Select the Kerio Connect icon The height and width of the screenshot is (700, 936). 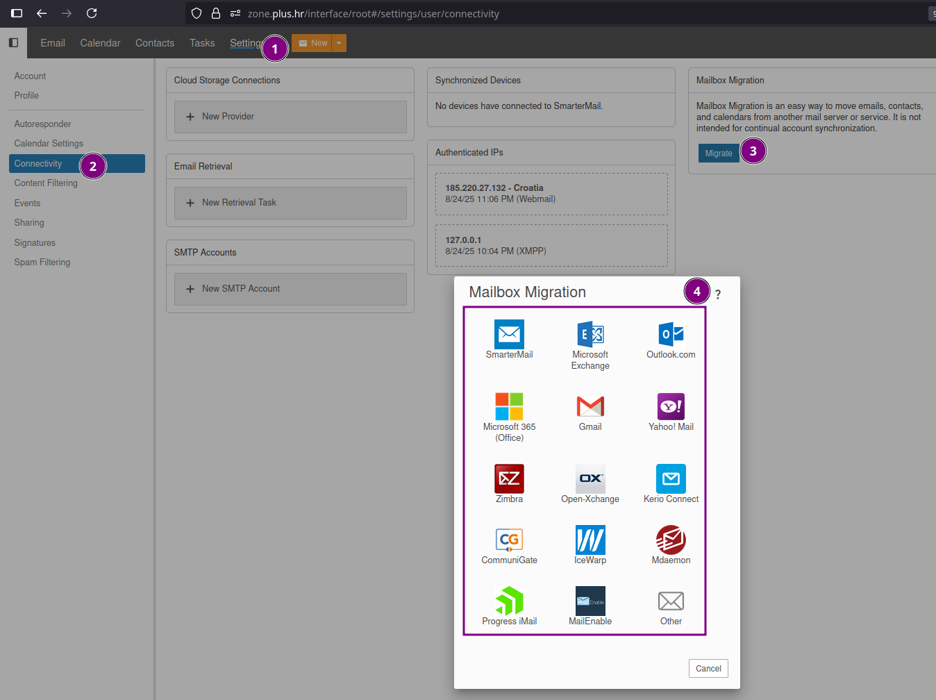(x=671, y=478)
